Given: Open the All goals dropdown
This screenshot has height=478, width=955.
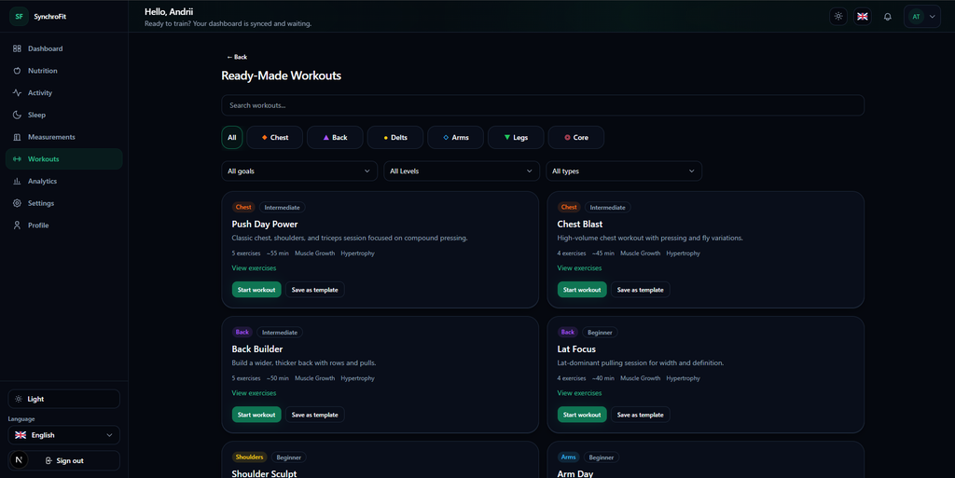Looking at the screenshot, I should [299, 171].
